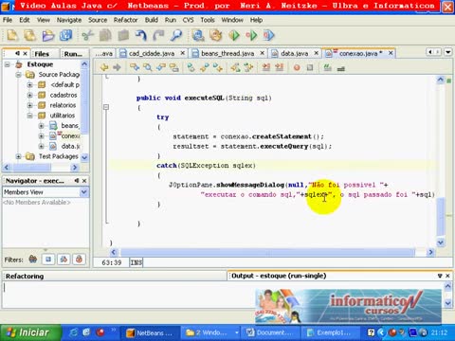Click the Copy toolbar icon
This screenshot has height=341, width=455.
click(x=105, y=35)
